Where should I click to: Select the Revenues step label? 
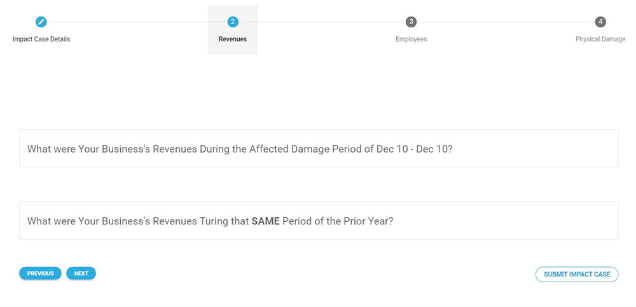point(233,39)
